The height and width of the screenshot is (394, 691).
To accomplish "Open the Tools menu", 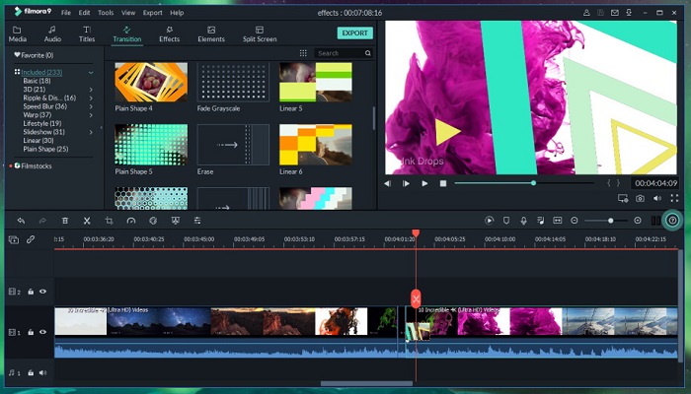I will click(x=106, y=13).
